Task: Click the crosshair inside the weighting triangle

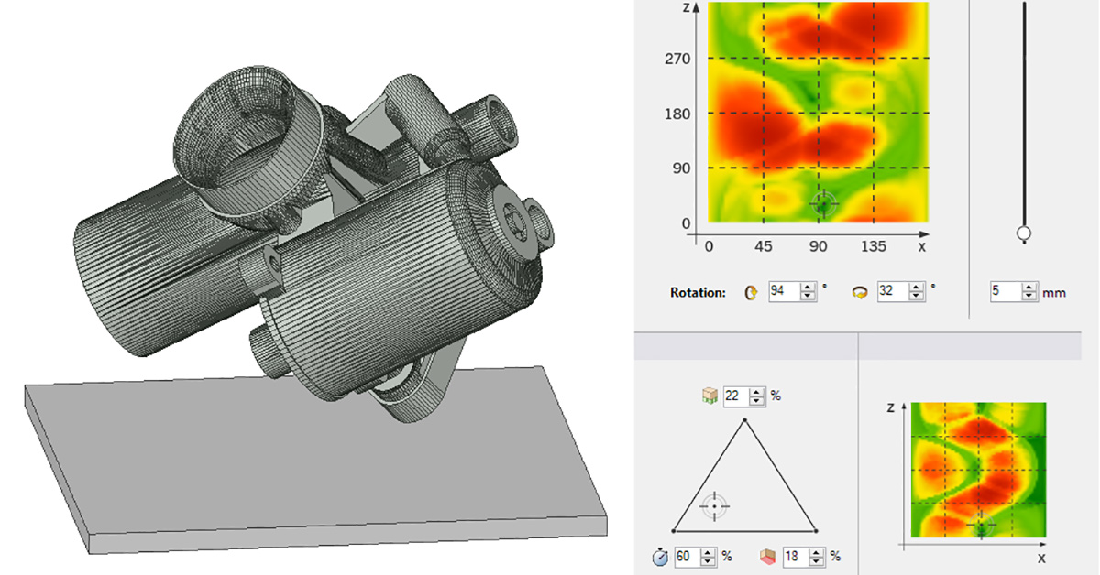Action: 714,506
